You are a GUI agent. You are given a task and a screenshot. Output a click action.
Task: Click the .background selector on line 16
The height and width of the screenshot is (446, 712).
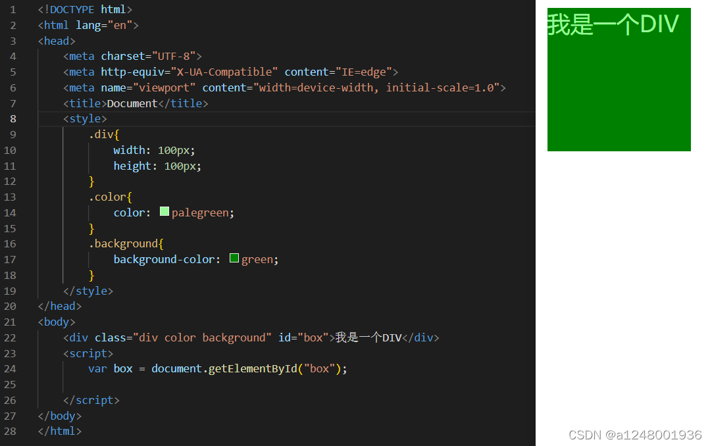coord(125,243)
